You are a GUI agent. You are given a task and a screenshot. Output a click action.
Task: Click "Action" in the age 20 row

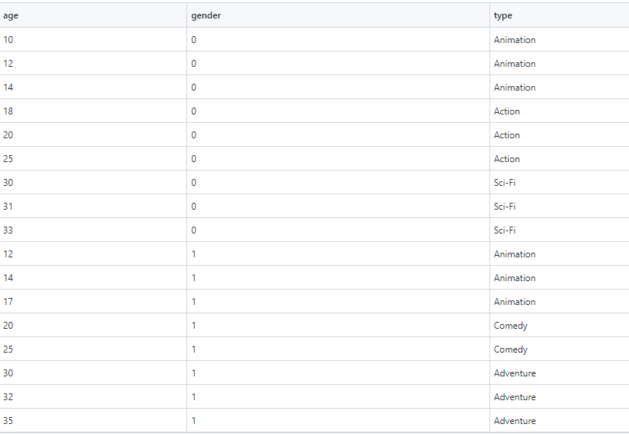click(x=506, y=135)
